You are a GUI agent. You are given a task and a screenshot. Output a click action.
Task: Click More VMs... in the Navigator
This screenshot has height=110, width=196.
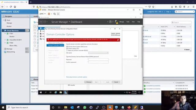[14, 46]
